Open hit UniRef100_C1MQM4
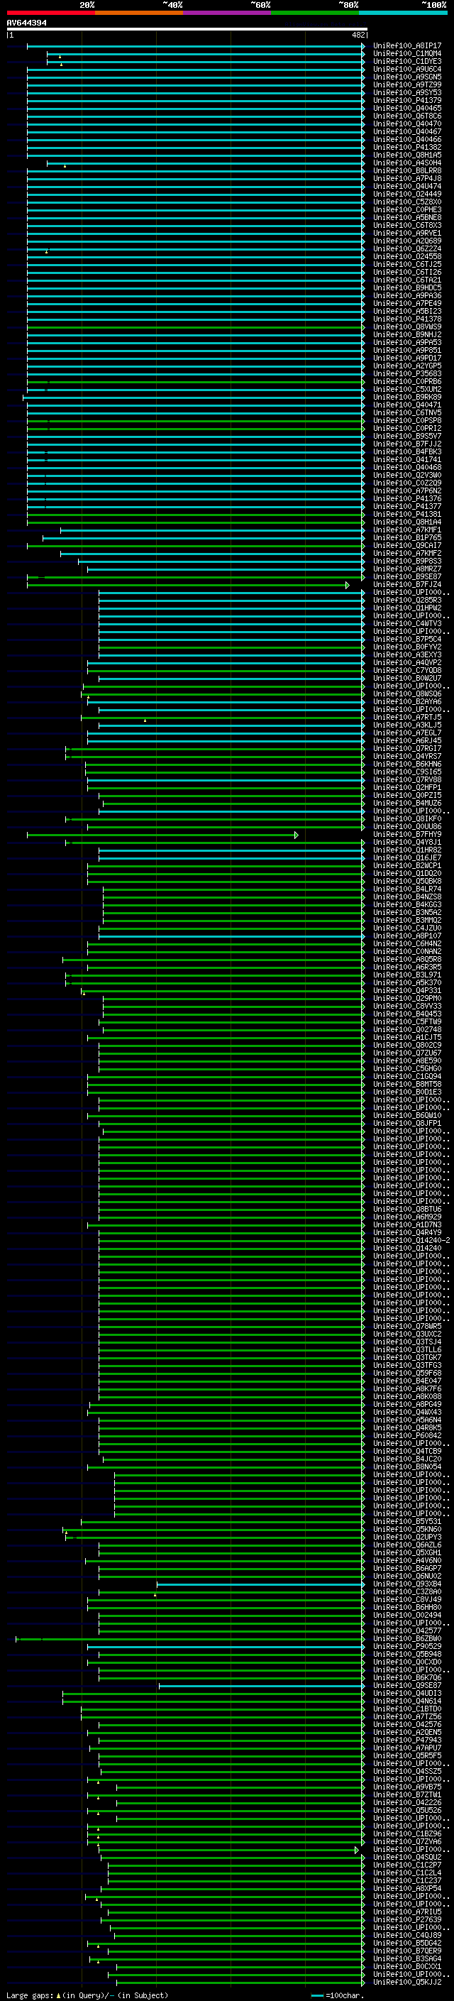Image resolution: width=454 pixels, height=2001 pixels. coord(406,54)
